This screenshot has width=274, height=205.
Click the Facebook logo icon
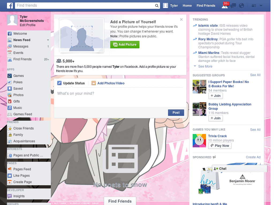click(10, 6)
